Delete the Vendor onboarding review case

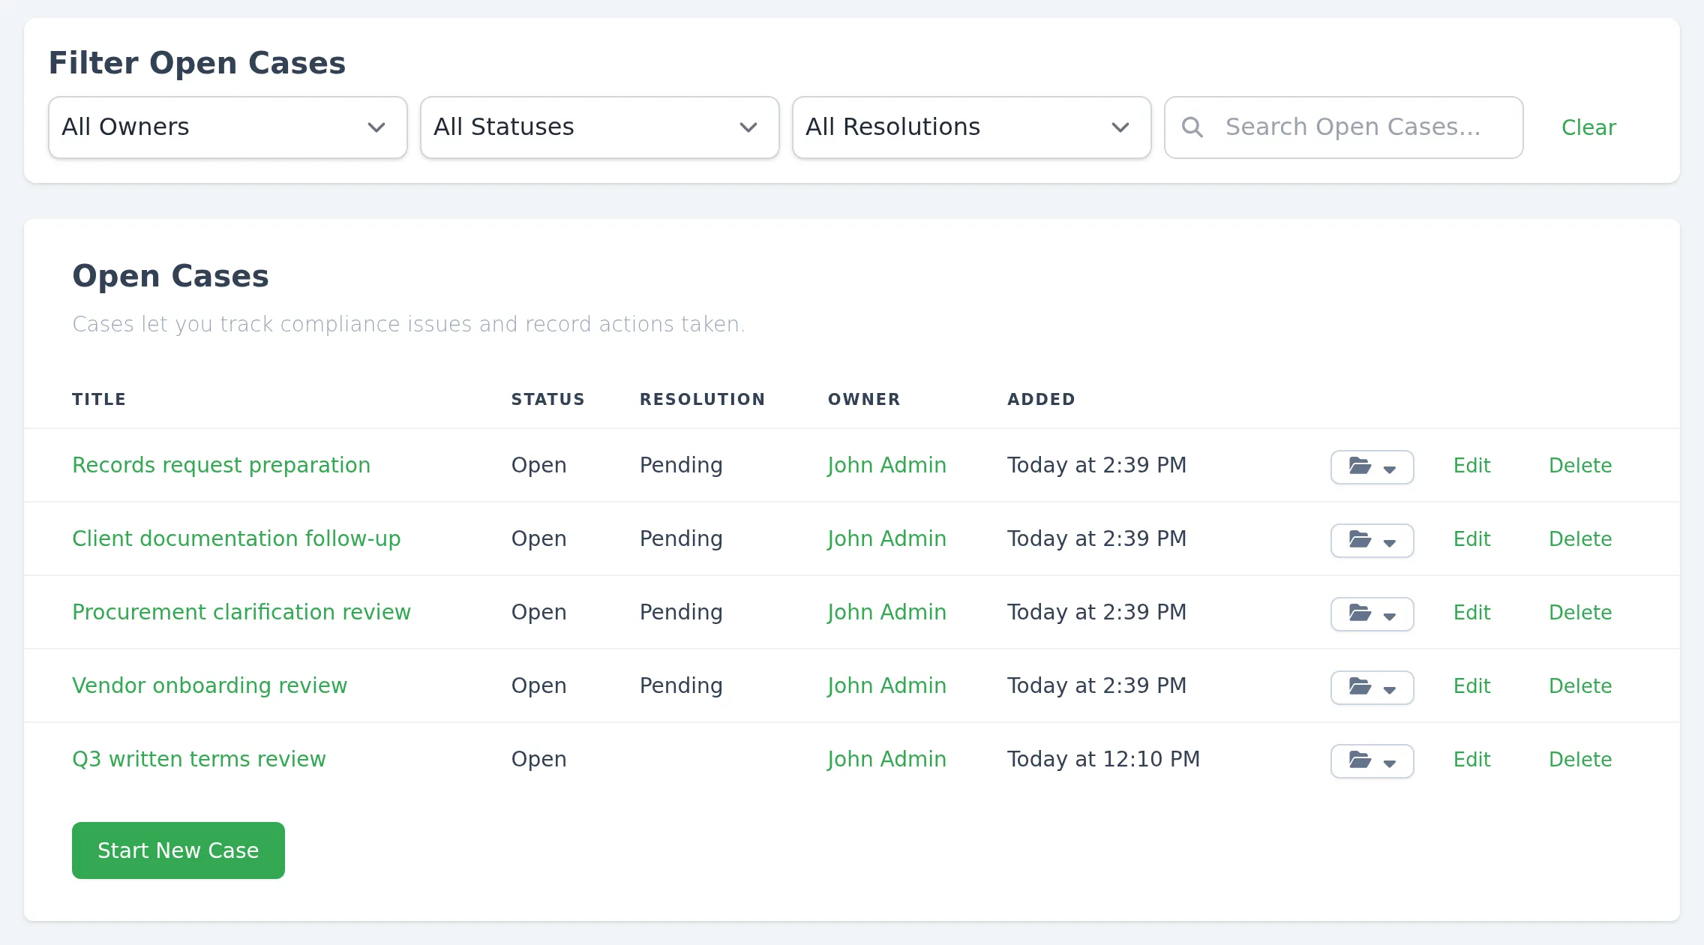(x=1580, y=685)
